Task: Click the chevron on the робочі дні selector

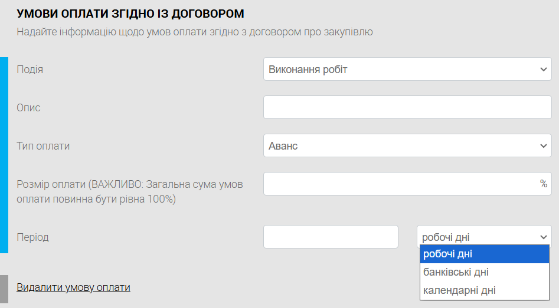Action: click(544, 237)
